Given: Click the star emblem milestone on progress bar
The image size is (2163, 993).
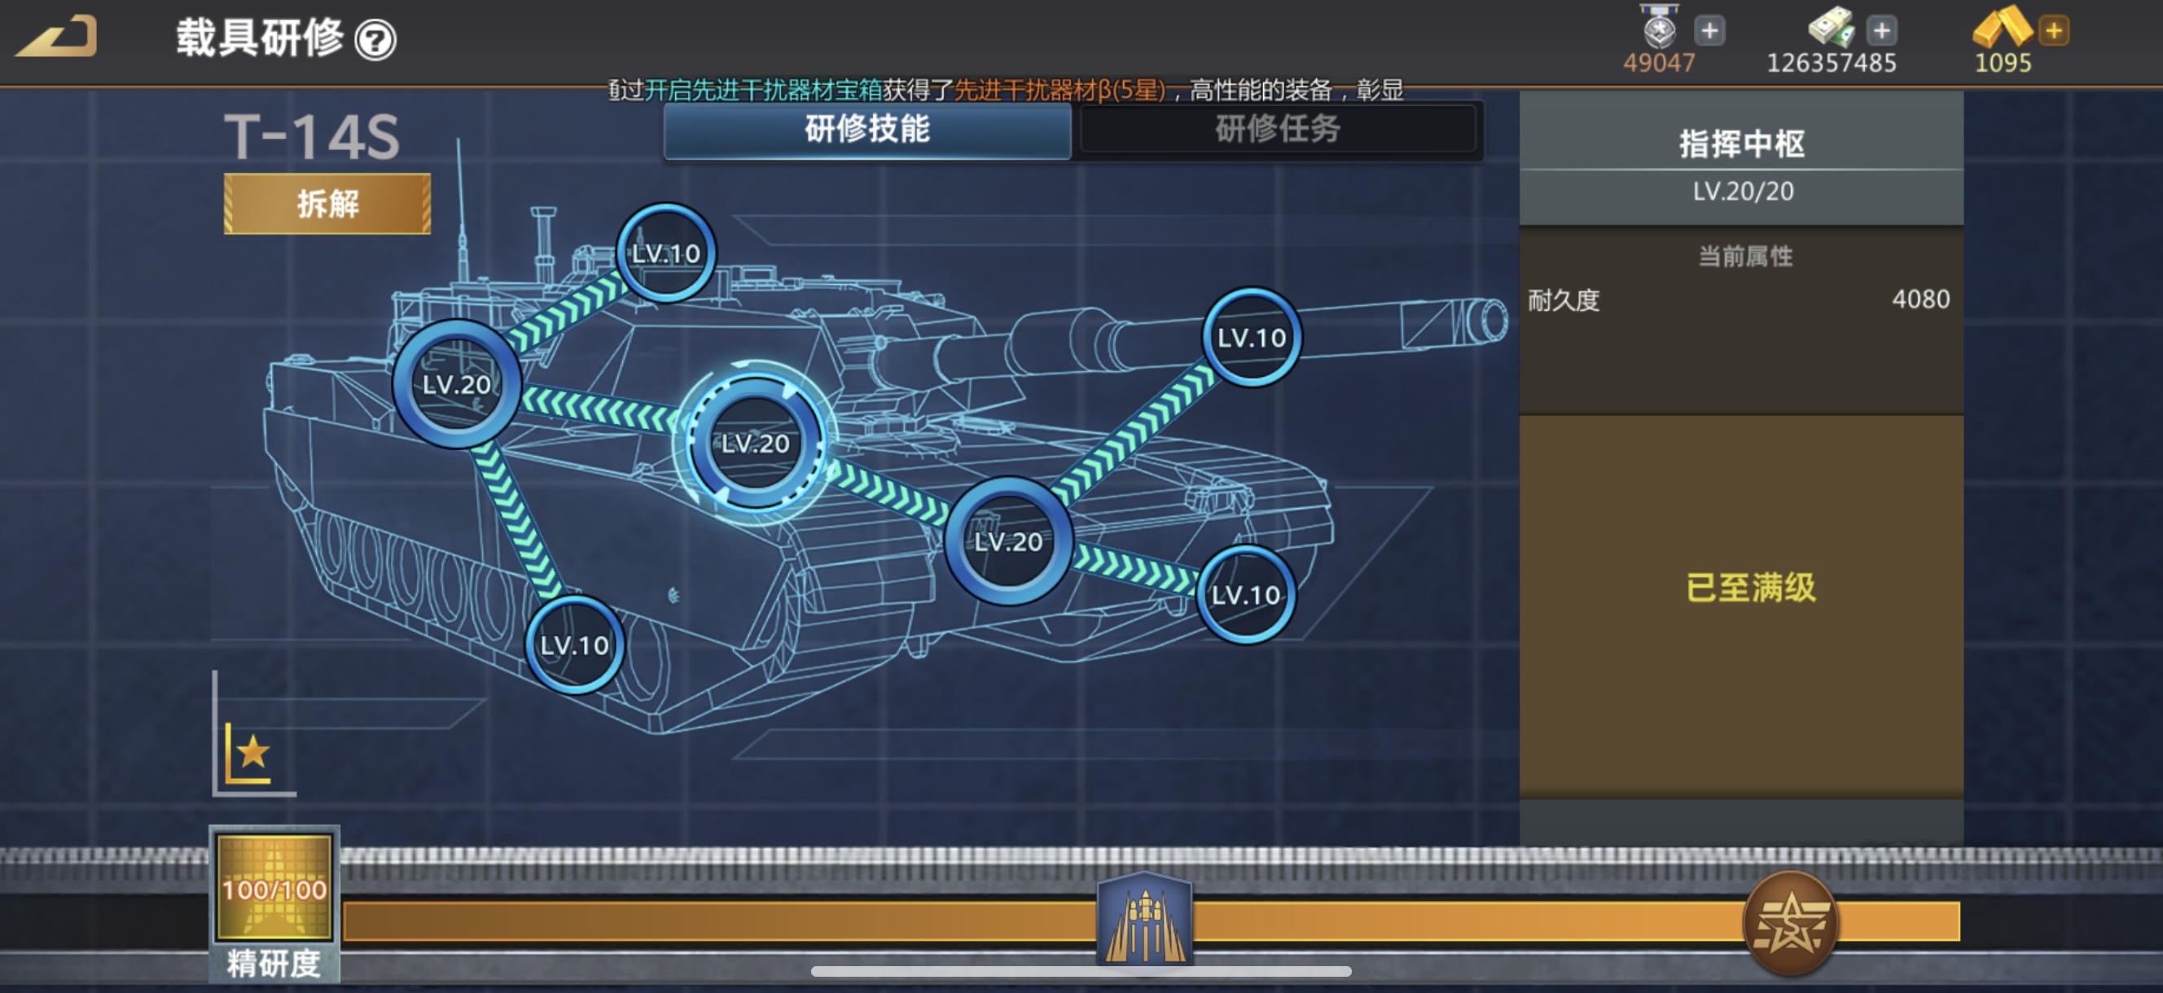Looking at the screenshot, I should coord(1789,923).
